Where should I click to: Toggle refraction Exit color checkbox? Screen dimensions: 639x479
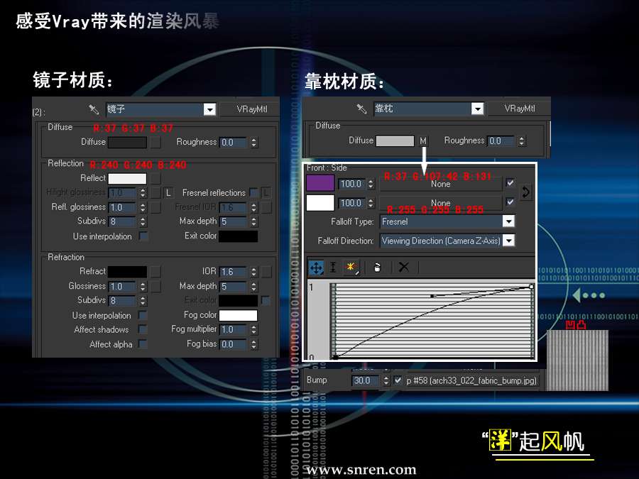[266, 301]
